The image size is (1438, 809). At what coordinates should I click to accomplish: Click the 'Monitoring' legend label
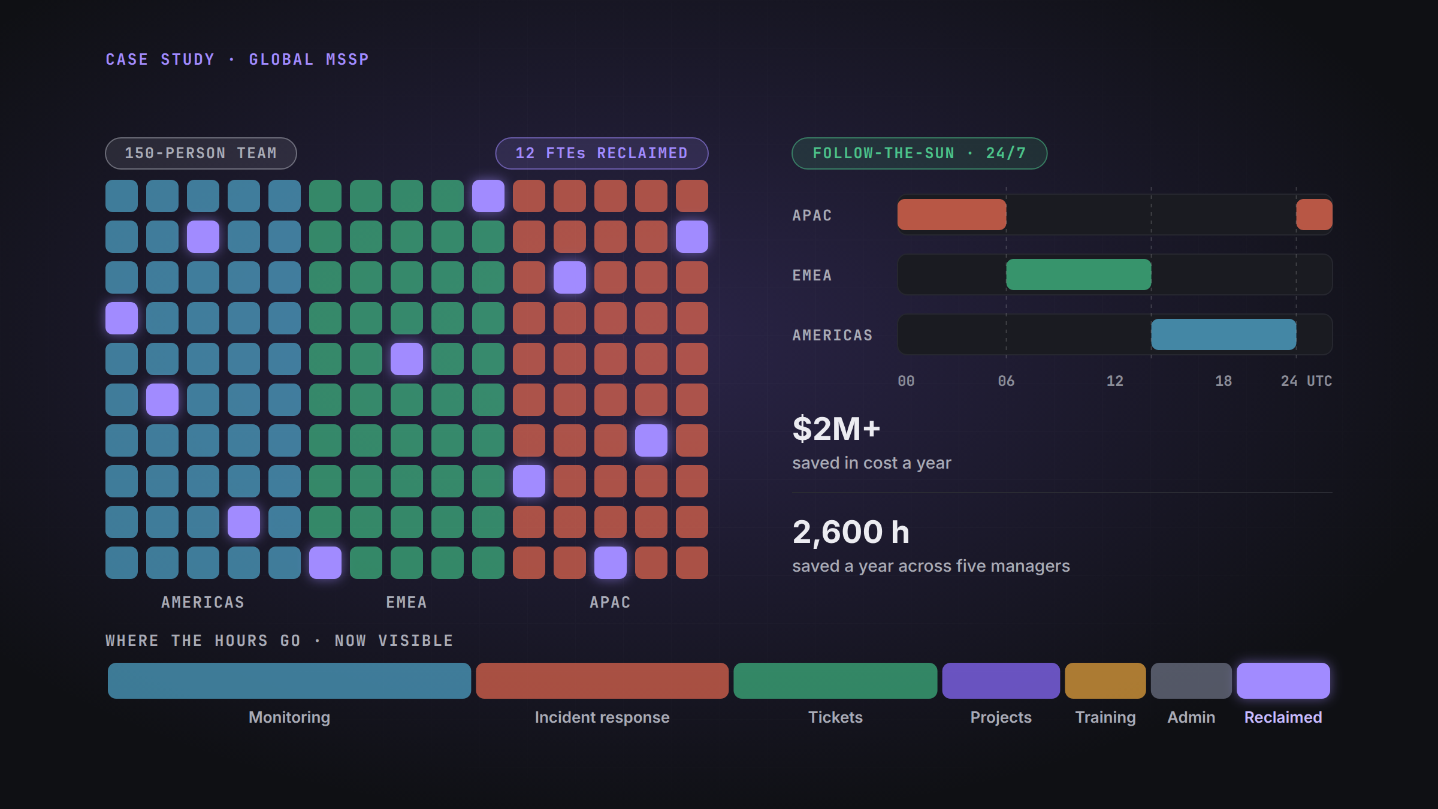289,717
